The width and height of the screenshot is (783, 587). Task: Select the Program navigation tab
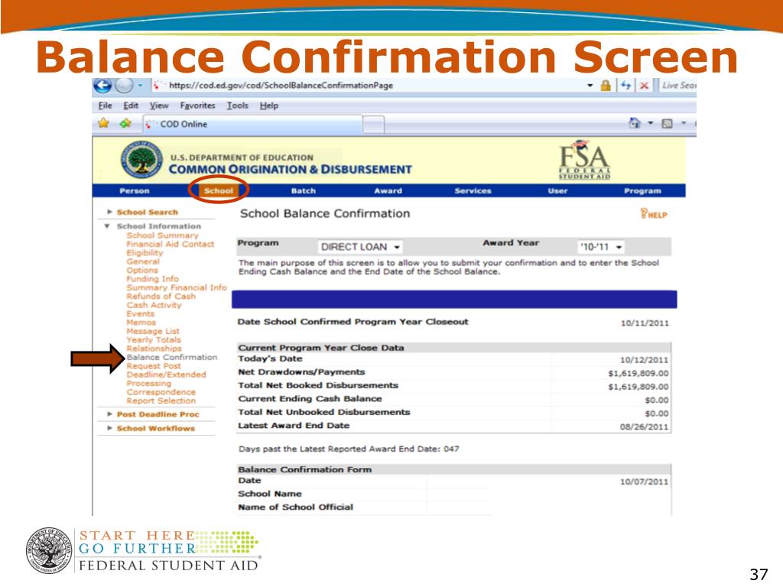[642, 190]
